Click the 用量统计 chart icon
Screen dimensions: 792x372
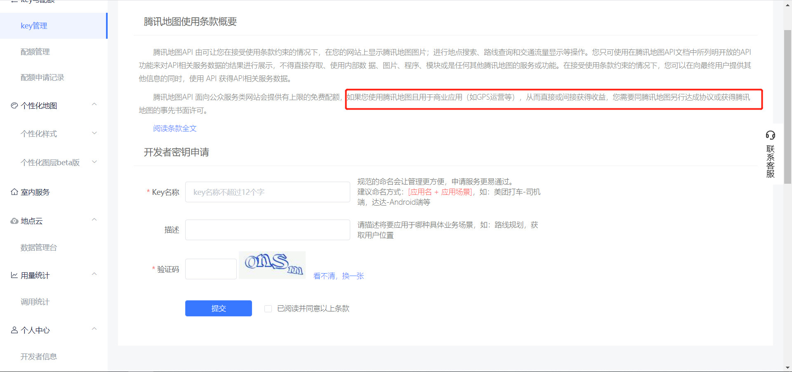coord(14,275)
